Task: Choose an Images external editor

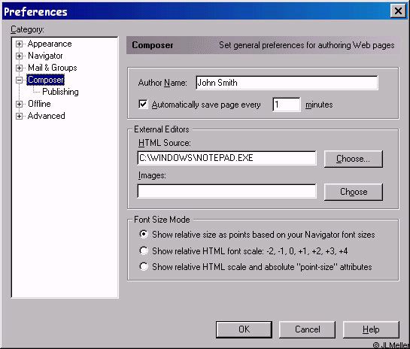Action: click(x=354, y=192)
